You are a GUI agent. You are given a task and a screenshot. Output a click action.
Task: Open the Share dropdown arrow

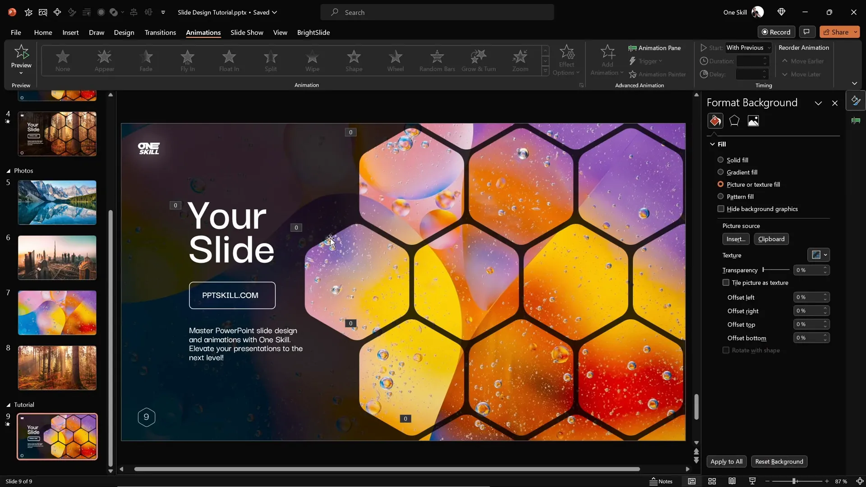pos(855,32)
